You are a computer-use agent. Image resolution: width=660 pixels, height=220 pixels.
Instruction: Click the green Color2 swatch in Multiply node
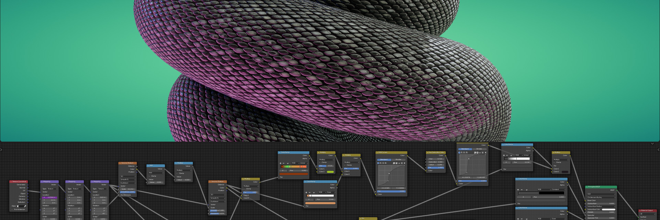(x=330, y=172)
